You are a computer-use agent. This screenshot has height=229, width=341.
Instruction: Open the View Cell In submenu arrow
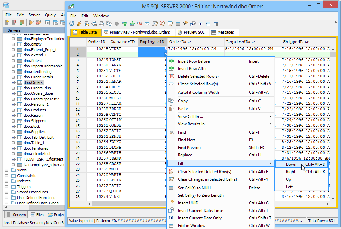pos(270,117)
